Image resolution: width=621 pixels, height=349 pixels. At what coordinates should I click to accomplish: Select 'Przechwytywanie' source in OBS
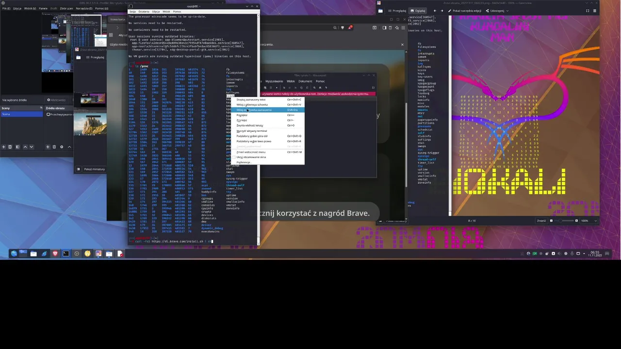click(59, 114)
